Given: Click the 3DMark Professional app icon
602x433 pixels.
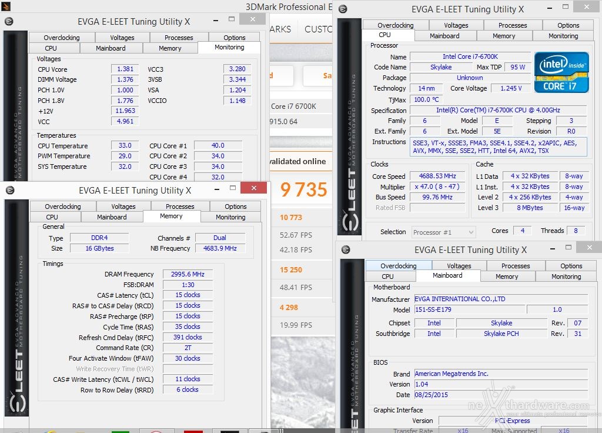Looking at the screenshot, I should (5, 6).
